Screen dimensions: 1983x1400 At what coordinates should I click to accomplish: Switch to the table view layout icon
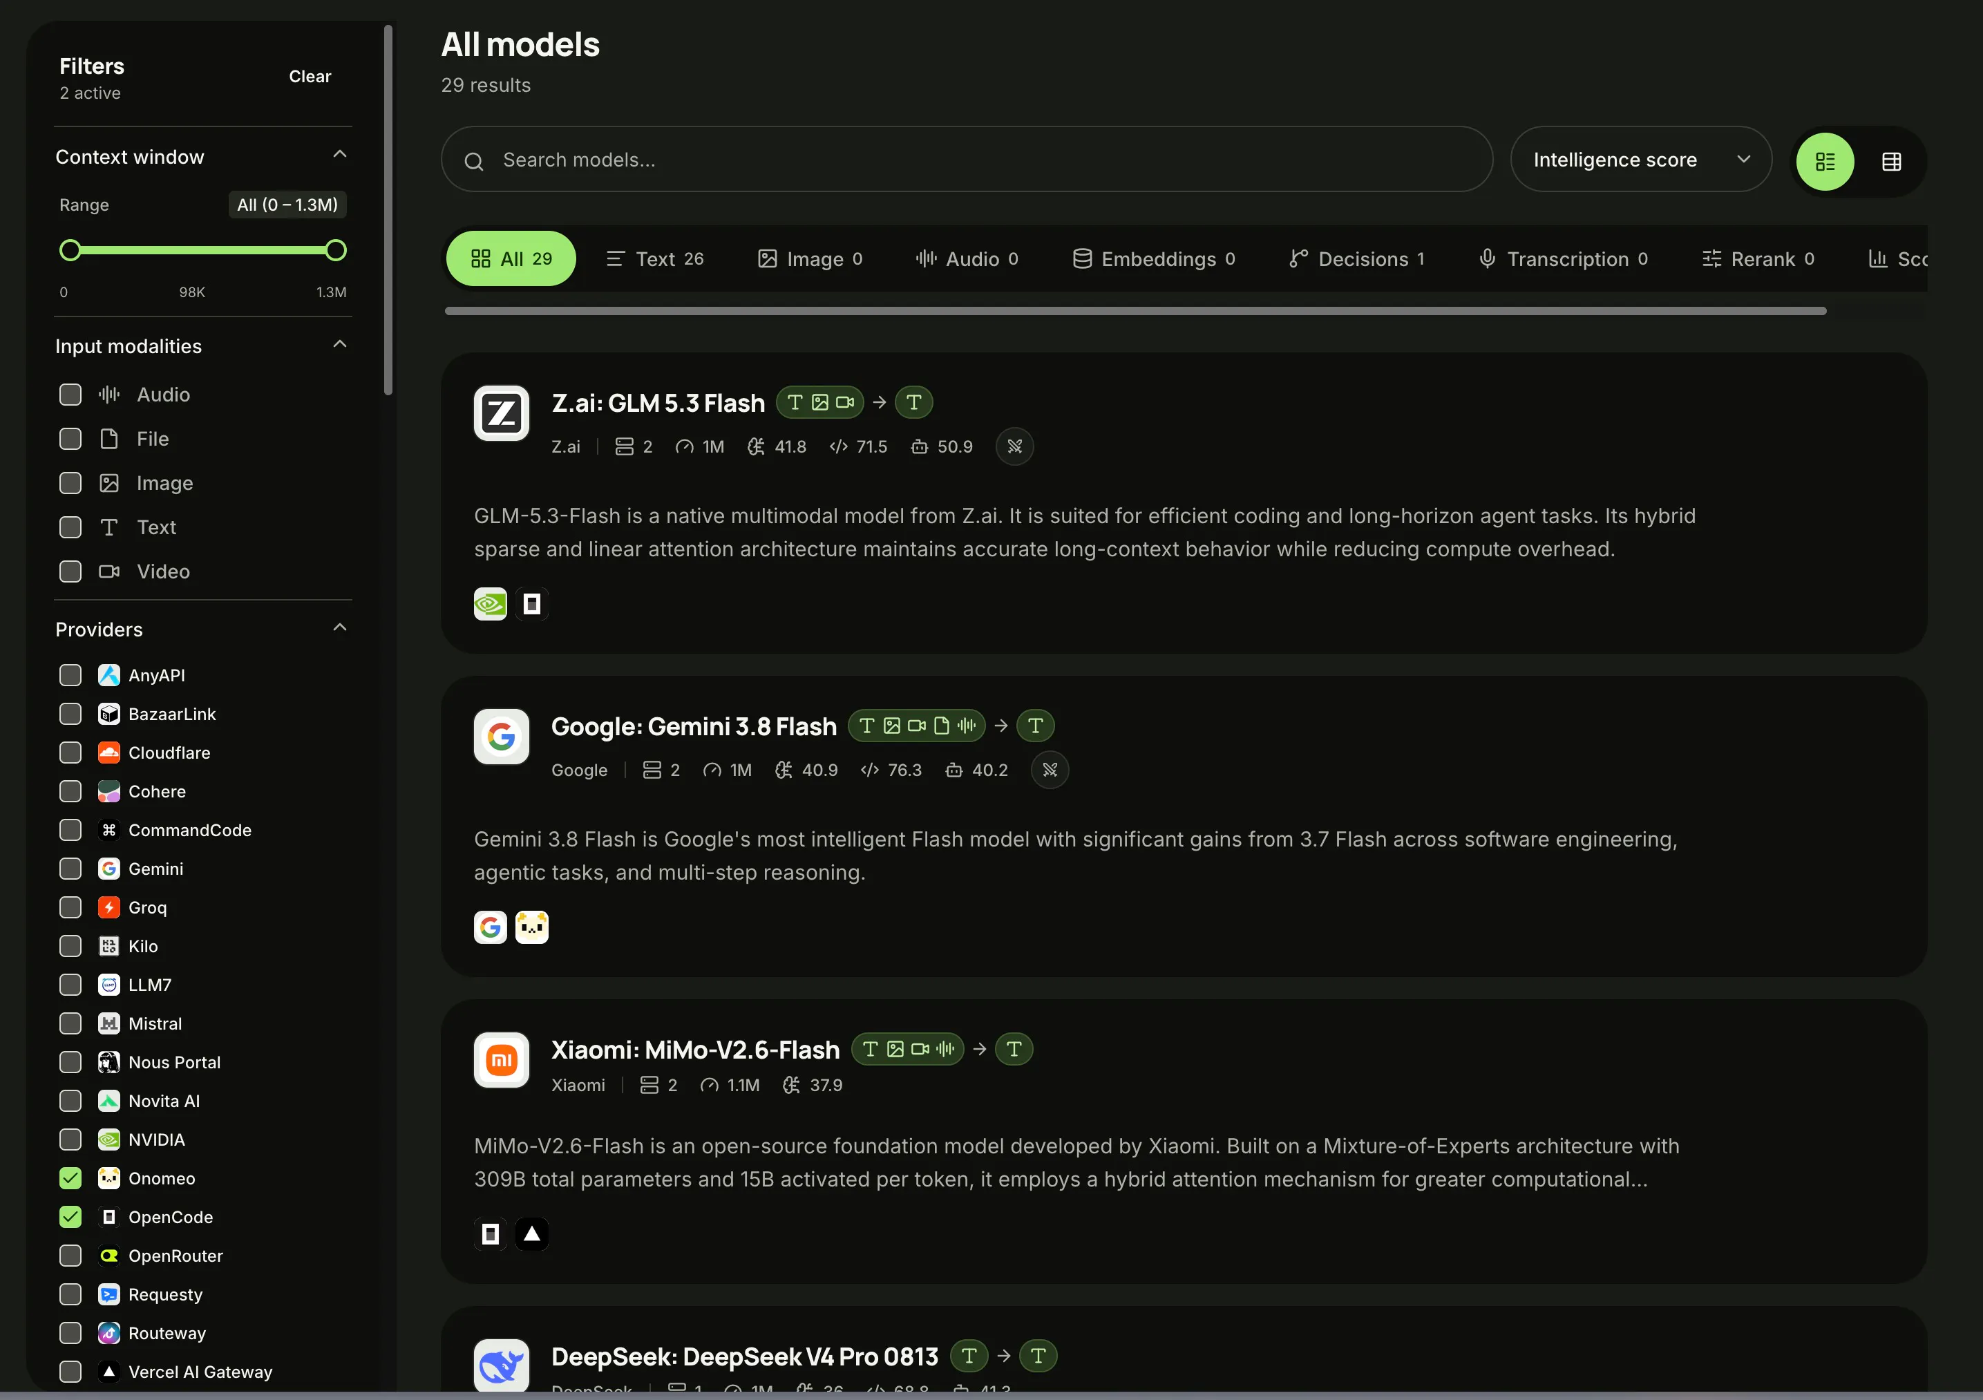pos(1892,162)
